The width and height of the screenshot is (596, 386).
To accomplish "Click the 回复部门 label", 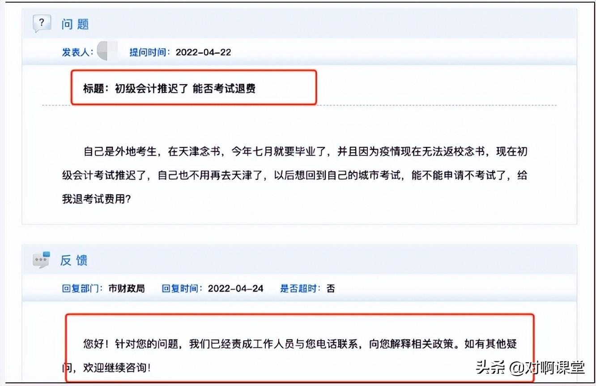I will (x=83, y=288).
